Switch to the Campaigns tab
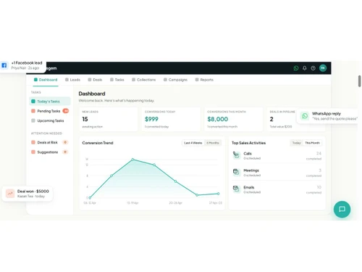Viewport: 362px width, 272px height. [x=175, y=80]
